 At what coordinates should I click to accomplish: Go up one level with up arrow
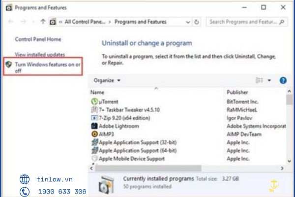(x=43, y=22)
